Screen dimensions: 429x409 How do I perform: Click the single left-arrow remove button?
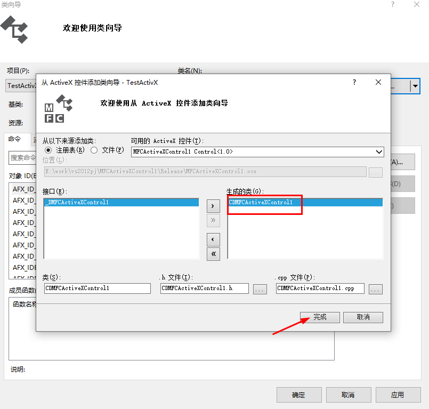[213, 239]
